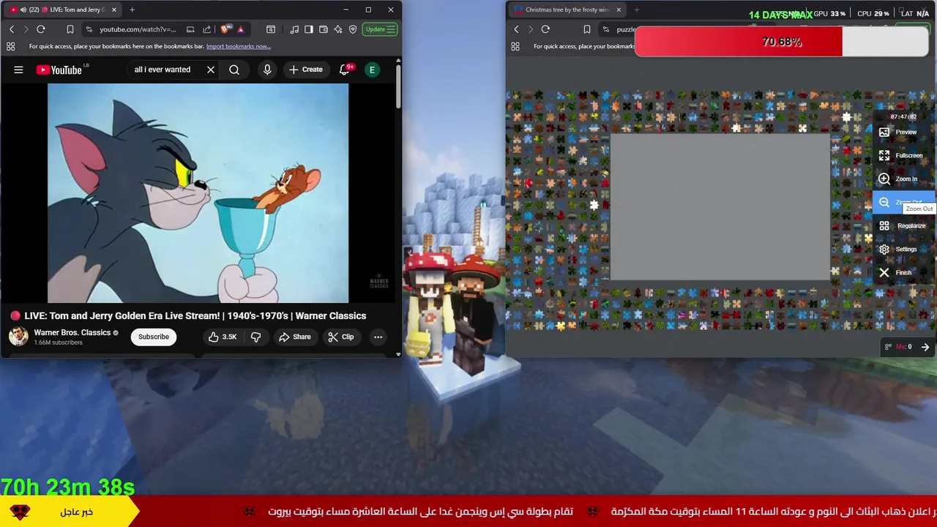Image resolution: width=937 pixels, height=527 pixels.
Task: Open site settings icon beside youtube.com address
Action: (x=89, y=29)
